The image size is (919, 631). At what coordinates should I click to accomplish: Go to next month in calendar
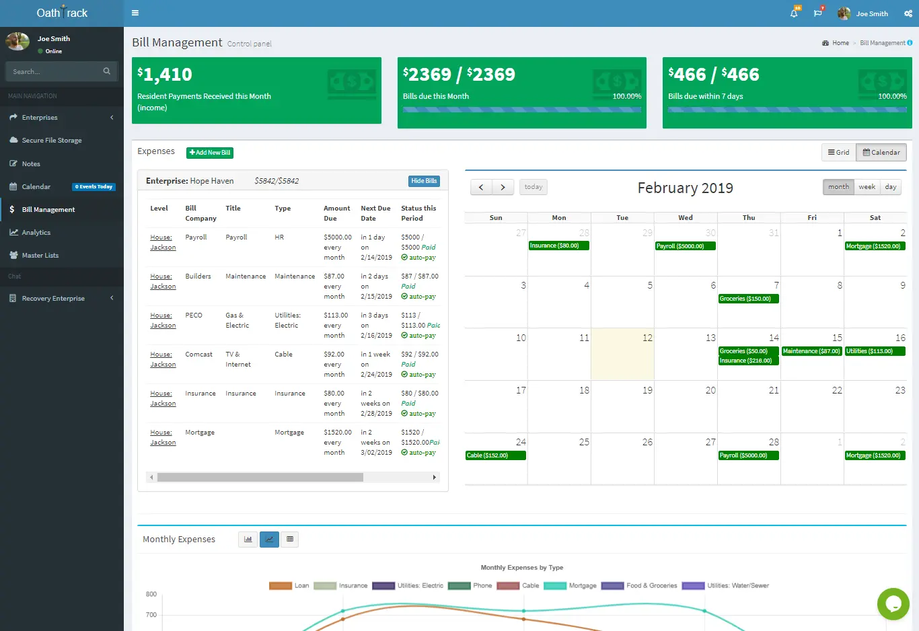[503, 187]
